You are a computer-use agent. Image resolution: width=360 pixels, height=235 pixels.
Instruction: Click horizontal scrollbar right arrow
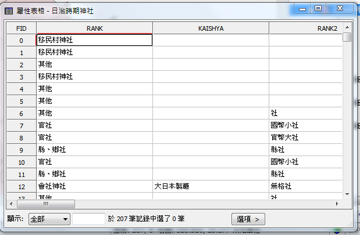coord(337,204)
